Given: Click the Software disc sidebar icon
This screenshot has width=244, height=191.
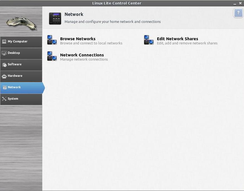Looking at the screenshot, I should (4, 65).
